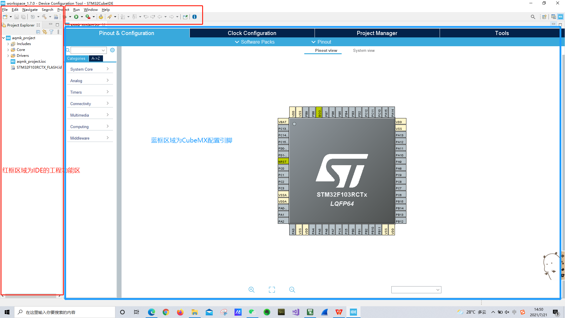
Task: Switch to System view of the pinout
Action: tap(364, 50)
